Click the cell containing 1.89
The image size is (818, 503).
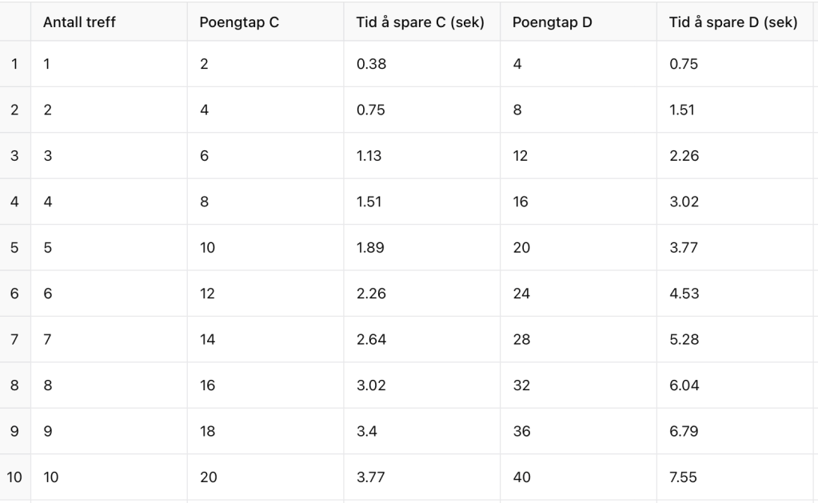click(x=370, y=248)
